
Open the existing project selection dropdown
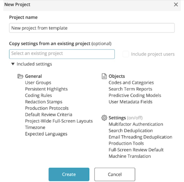[62, 54]
